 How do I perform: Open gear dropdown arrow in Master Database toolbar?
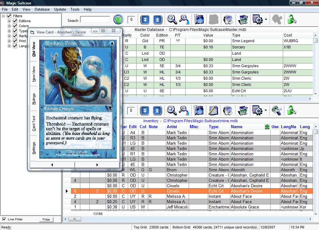coord(266,20)
